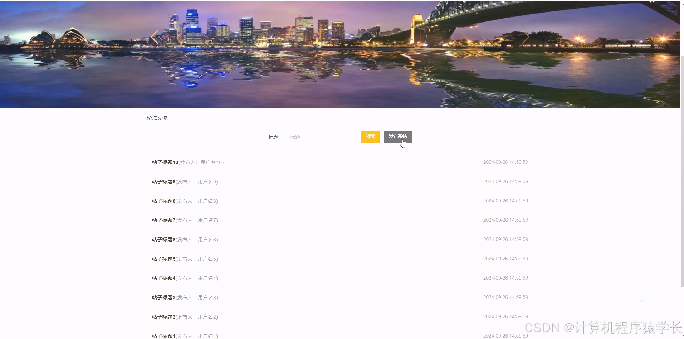Click the 论坛交流 section heading

157,118
